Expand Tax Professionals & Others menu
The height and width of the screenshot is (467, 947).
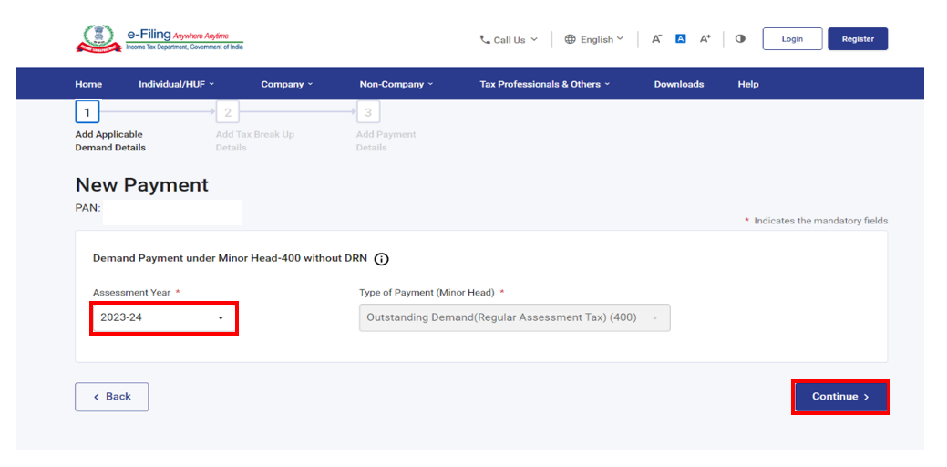point(544,84)
